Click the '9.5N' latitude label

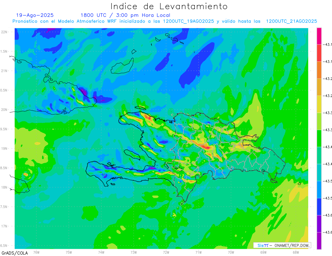coord(4,129)
